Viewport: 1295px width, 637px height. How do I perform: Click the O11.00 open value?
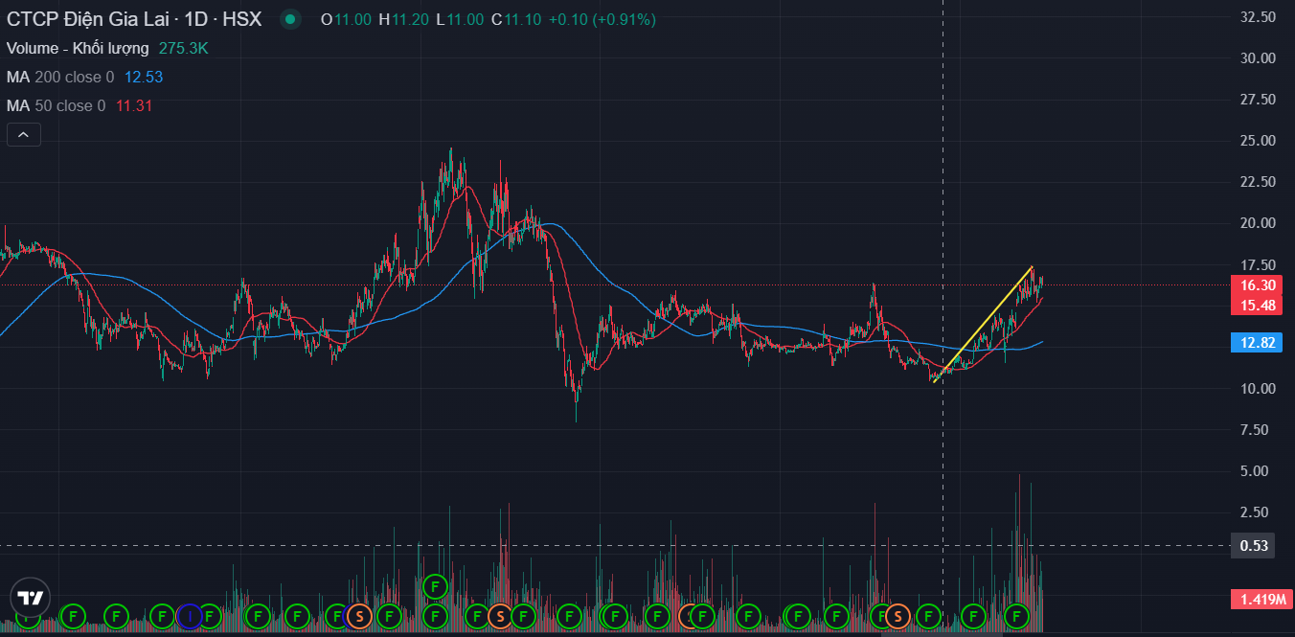click(346, 19)
